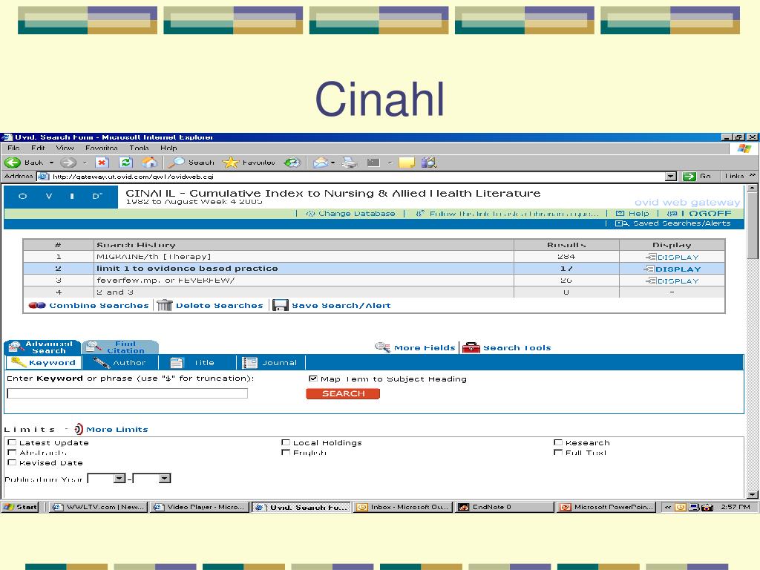Display results for feverfew search
760x570 pixels.
[x=672, y=281]
